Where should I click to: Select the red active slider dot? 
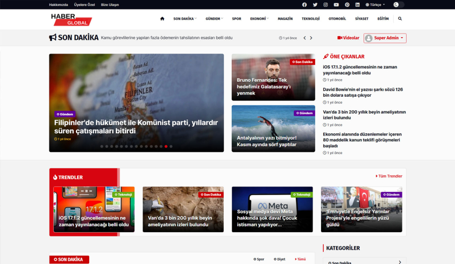pos(166,147)
